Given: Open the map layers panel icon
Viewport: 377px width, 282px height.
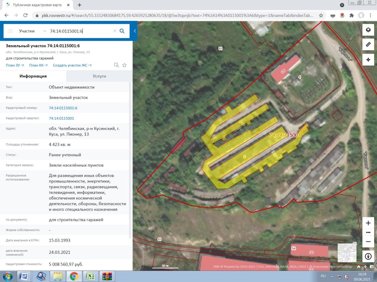Looking at the screenshot, I should point(368,30).
